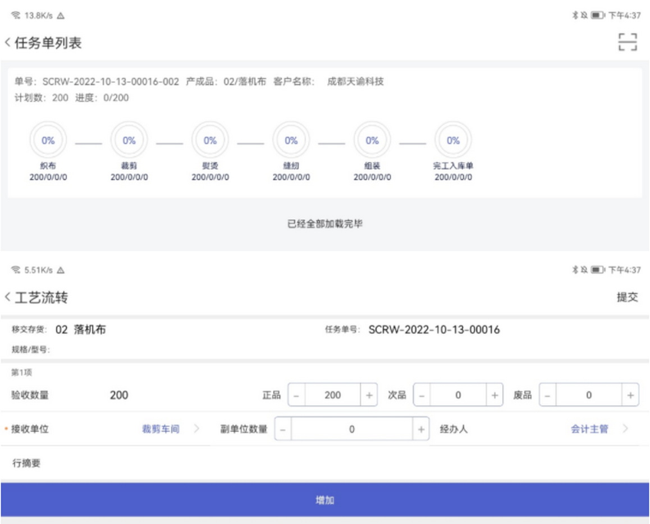
Task: Go back from 任务单列表 page
Action: click(8, 43)
